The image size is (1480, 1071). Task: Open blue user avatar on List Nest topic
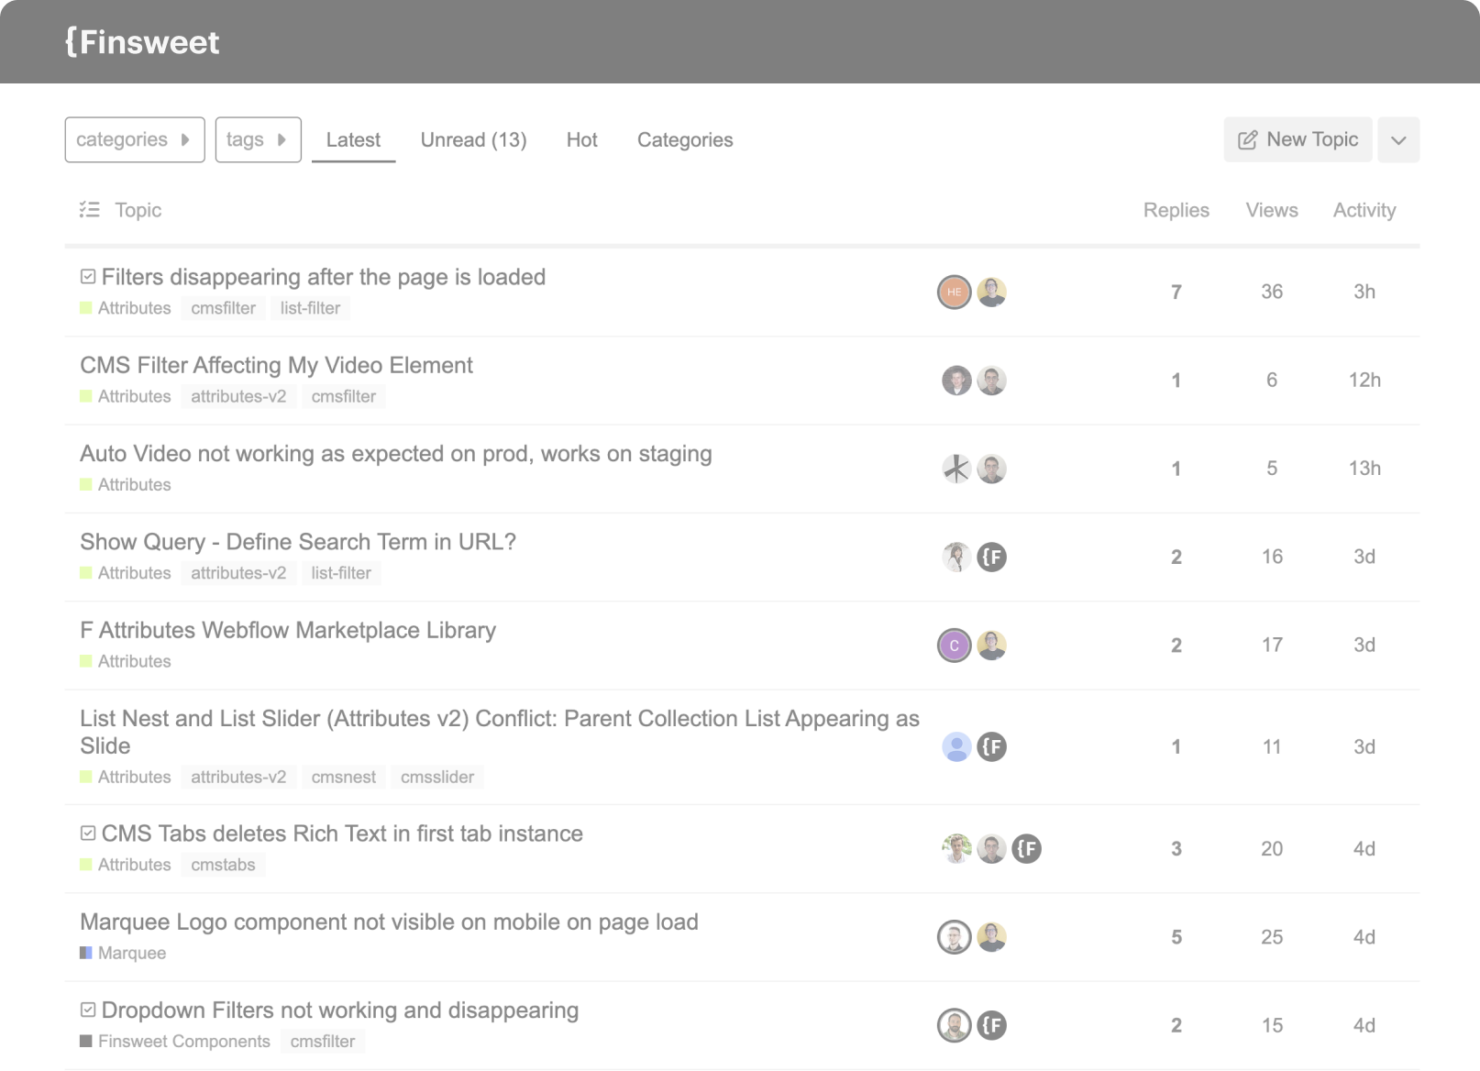click(x=956, y=747)
